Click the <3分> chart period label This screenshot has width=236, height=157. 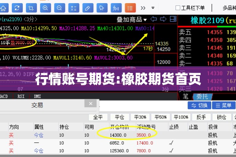point(30,19)
